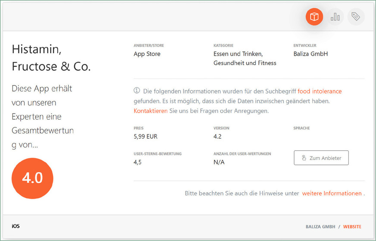Open the bar chart statistics icon

point(335,16)
